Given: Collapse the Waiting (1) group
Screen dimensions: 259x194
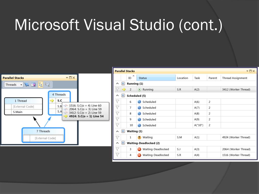Looking at the screenshot, I should pyautogui.click(x=117, y=131).
